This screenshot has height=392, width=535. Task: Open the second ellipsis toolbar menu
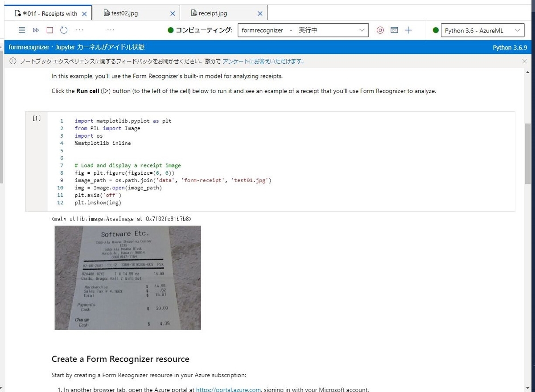pyautogui.click(x=111, y=30)
